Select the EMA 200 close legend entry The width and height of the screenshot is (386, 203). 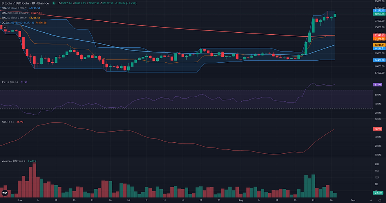tap(22, 13)
